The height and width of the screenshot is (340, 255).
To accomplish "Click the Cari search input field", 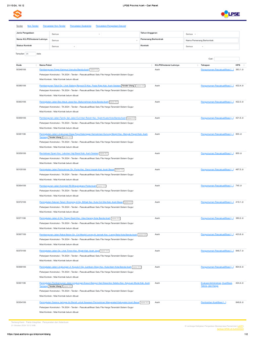I will click(x=228, y=59).
